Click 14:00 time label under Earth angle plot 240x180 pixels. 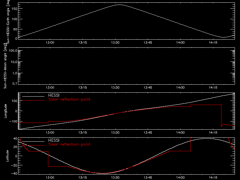coord(180,43)
